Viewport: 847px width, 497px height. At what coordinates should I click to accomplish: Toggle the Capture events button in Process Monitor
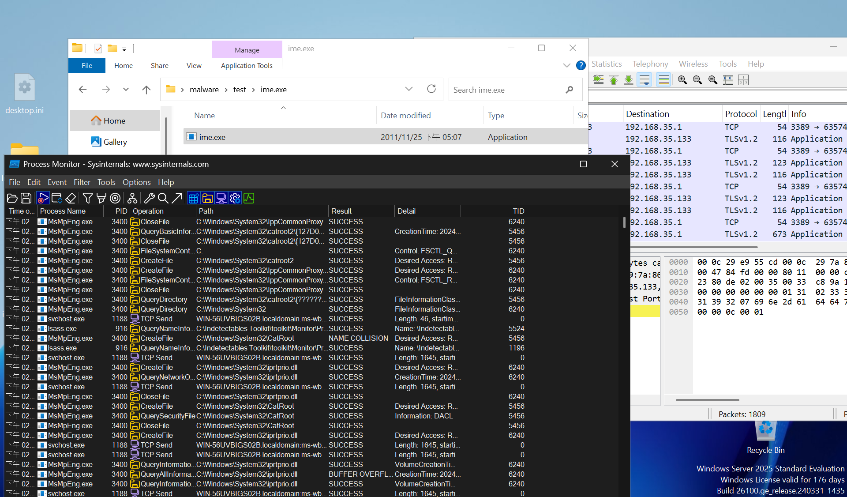43,199
